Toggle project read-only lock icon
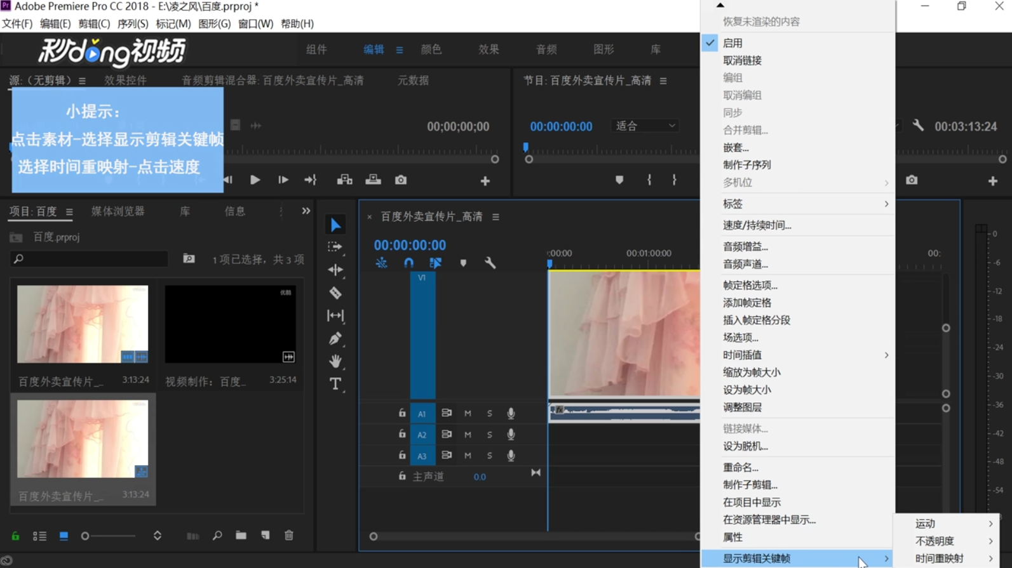Screen dimensions: 1012x568 pyautogui.click(x=15, y=536)
